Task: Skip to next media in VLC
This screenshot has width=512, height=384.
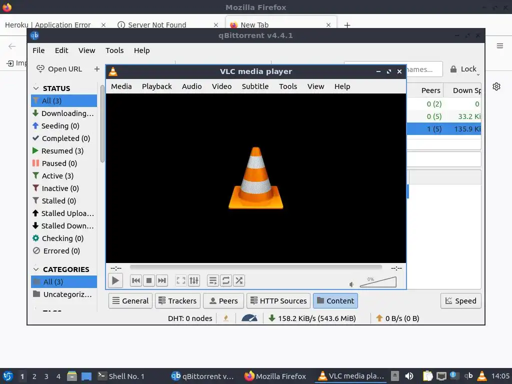Action: [162, 280]
